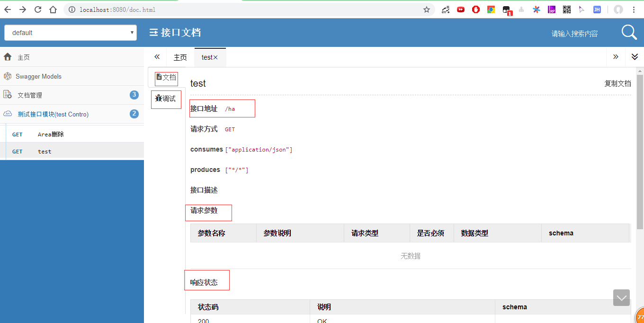
Task: Open the QR code extension
Action: click(567, 9)
